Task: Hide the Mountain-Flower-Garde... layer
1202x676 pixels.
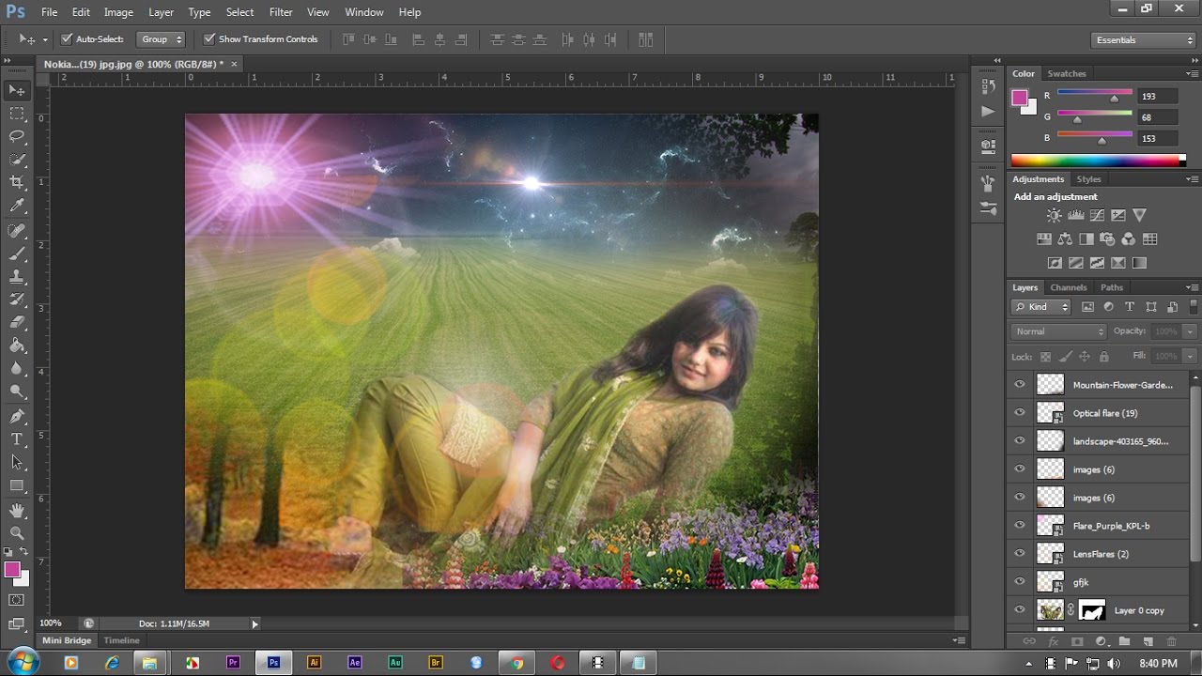Action: 1020,384
